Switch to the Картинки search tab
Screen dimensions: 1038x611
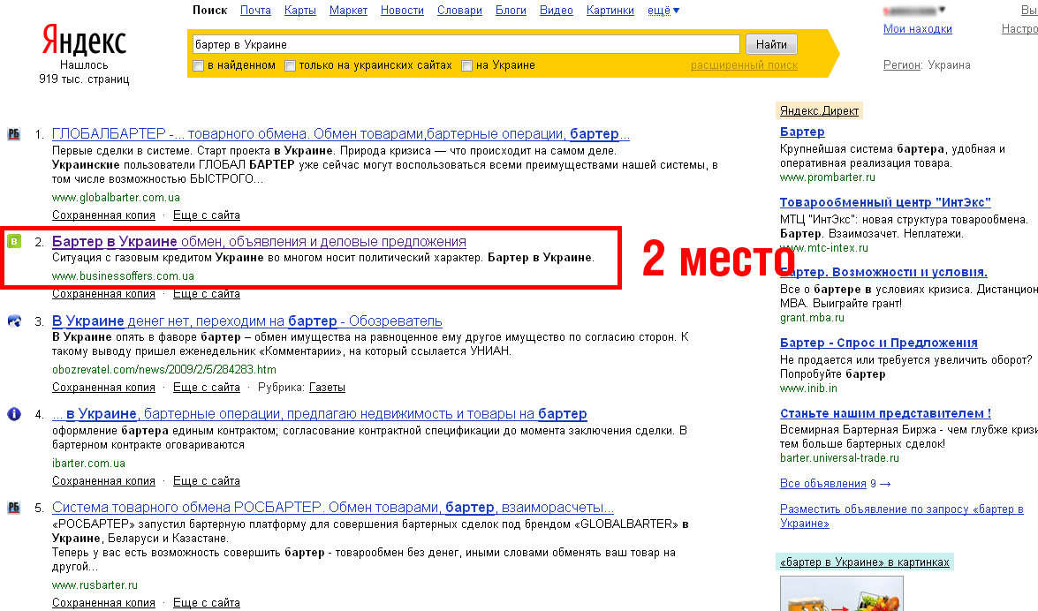610,11
